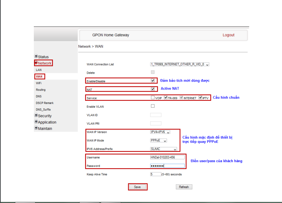
Task: Enable the VOIP service checkbox
Action: [153, 98]
